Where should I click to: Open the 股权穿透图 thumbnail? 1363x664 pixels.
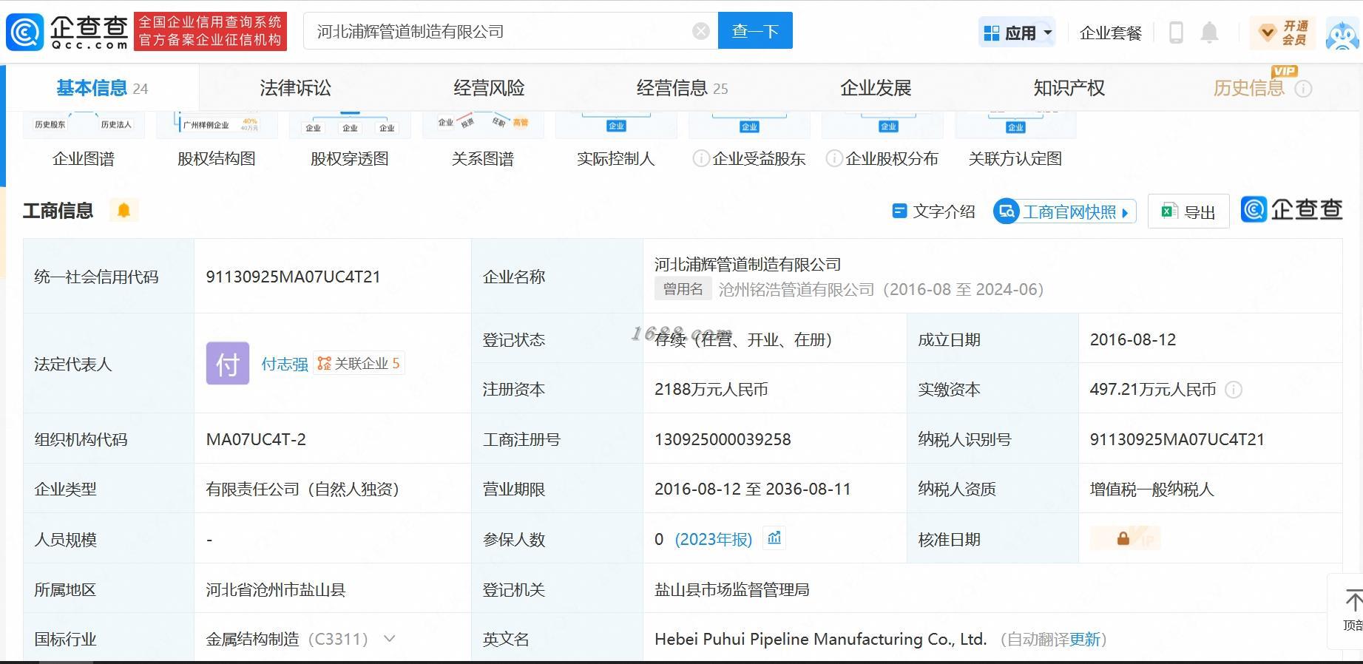point(350,139)
